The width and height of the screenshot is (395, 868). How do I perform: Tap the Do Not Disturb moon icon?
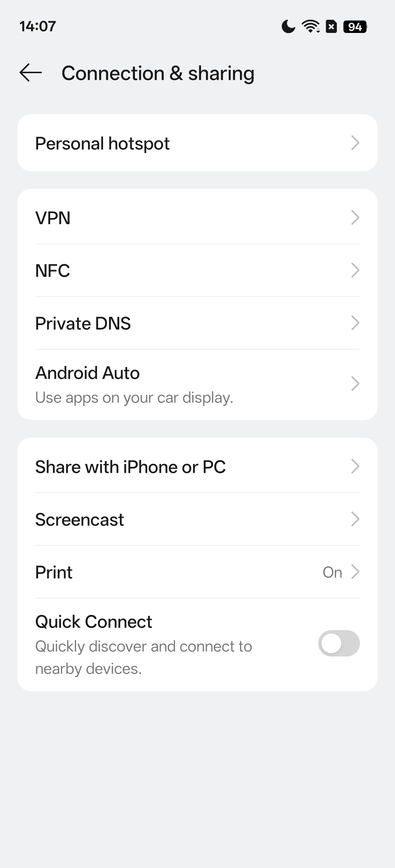point(288,26)
